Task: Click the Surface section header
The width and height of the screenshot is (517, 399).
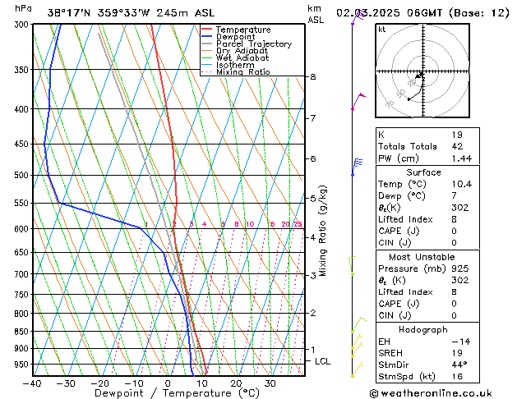Action: coord(422,172)
